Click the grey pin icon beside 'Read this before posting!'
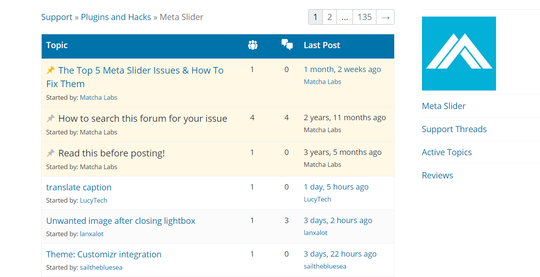Screen dimensions: 540x277 51,153
